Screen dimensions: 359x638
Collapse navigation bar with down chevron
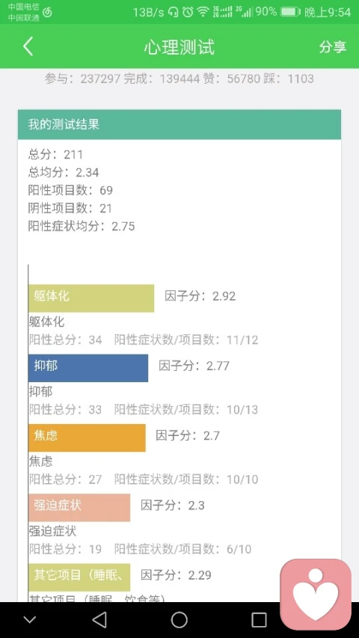pos(30,620)
